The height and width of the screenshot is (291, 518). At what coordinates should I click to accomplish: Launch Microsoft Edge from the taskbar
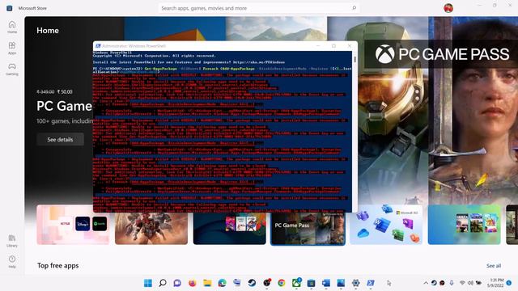tap(222, 283)
